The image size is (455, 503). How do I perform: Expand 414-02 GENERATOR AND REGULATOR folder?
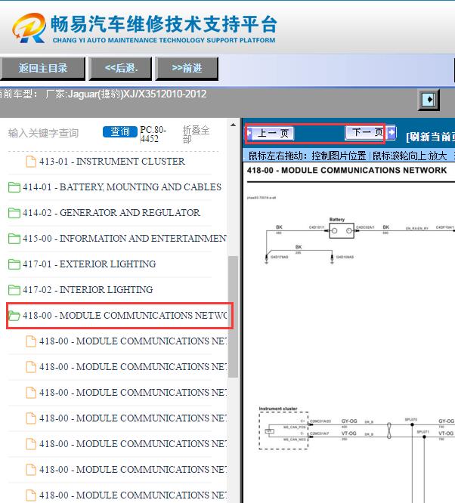pos(14,213)
